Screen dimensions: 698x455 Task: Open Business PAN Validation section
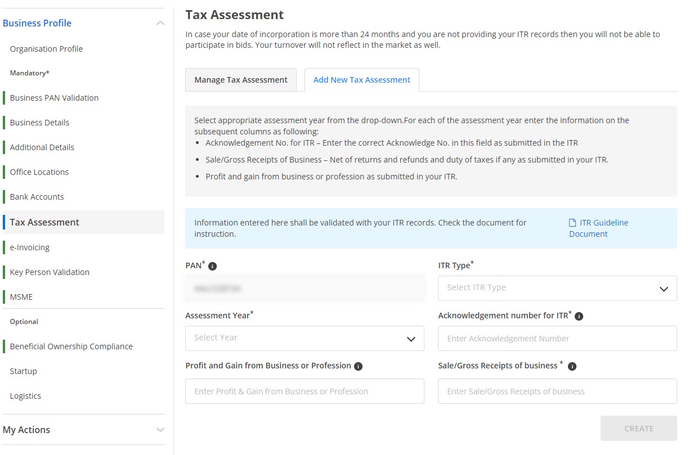click(54, 97)
